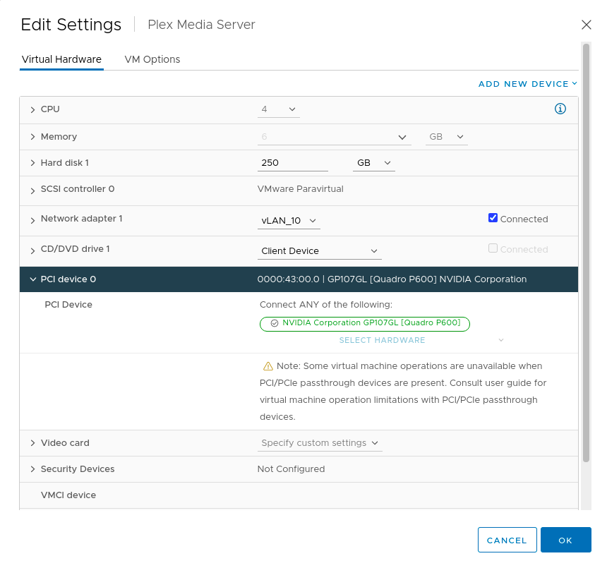Close the Edit Settings dialog
The image size is (607, 568).
pyautogui.click(x=586, y=25)
